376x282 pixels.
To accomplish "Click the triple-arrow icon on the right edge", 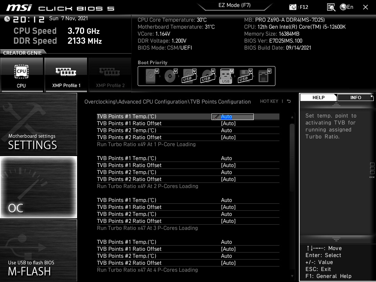I will pyautogui.click(x=372, y=177).
